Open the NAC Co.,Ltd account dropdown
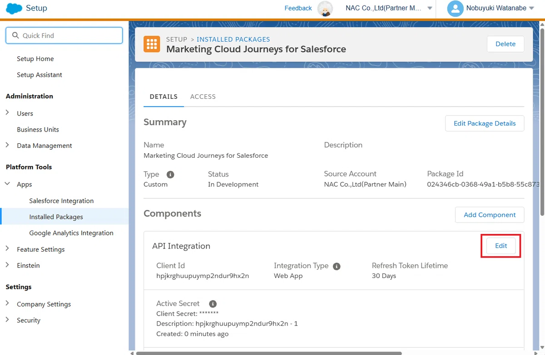 (x=389, y=8)
